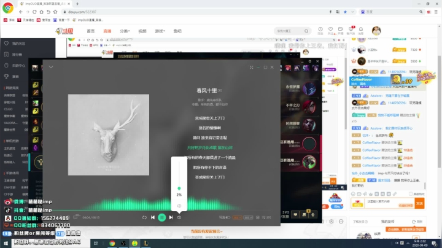This screenshot has width=442, height=248.
Task: Click the blue 背包 backpack button
Action: (x=337, y=207)
